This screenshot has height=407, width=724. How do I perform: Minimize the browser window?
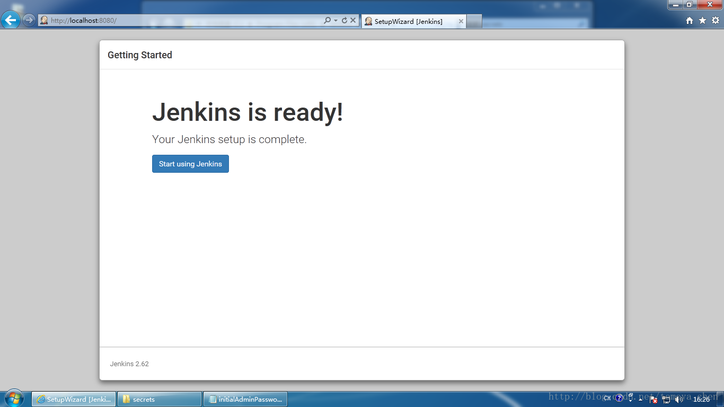[675, 4]
